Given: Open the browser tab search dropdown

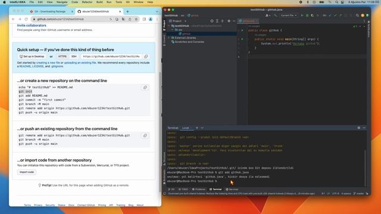Looking at the screenshot, I should pyautogui.click(x=157, y=11).
